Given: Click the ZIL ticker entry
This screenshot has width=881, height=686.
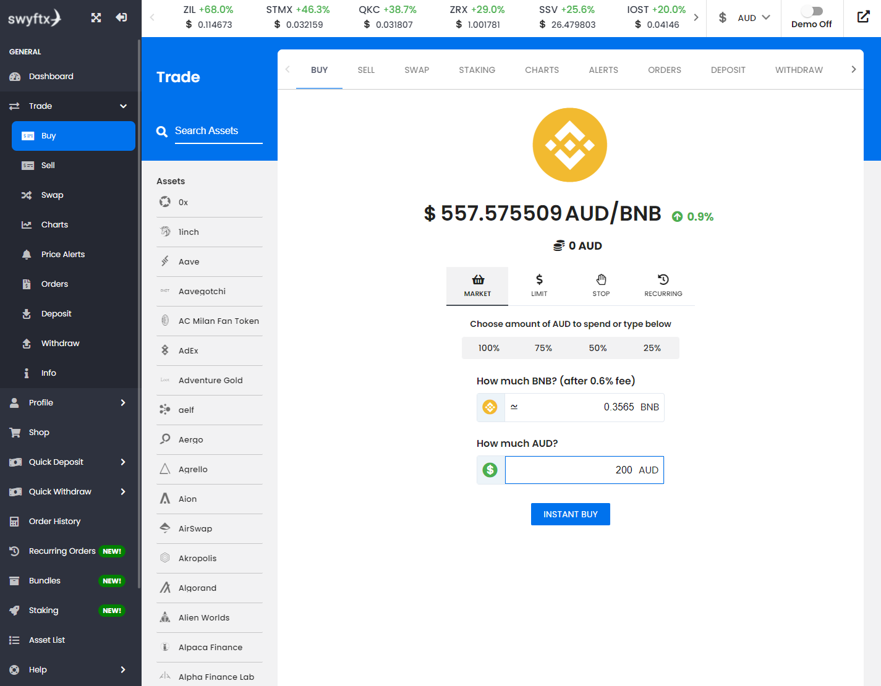Looking at the screenshot, I should pyautogui.click(x=208, y=17).
